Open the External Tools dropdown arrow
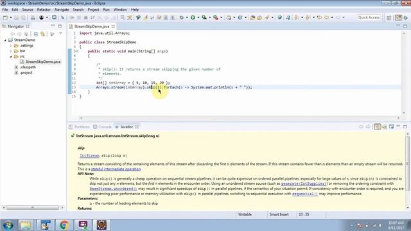The height and width of the screenshot is (231, 411). click(221, 17)
